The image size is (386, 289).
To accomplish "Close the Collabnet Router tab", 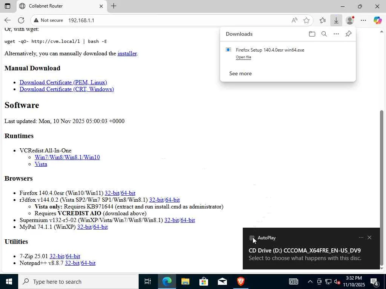I will click(101, 6).
